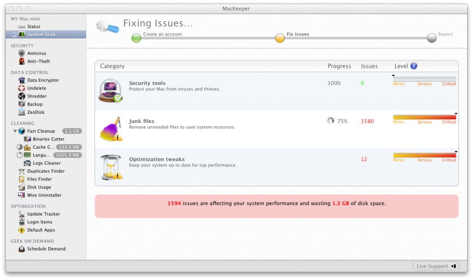Image resolution: width=473 pixels, height=280 pixels.
Task: Click the Status drive icon in sidebar
Action: click(21, 27)
